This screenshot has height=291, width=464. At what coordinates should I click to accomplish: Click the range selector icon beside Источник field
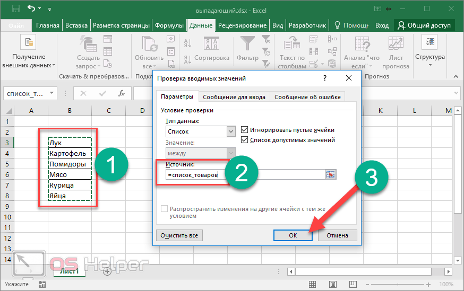click(x=332, y=175)
